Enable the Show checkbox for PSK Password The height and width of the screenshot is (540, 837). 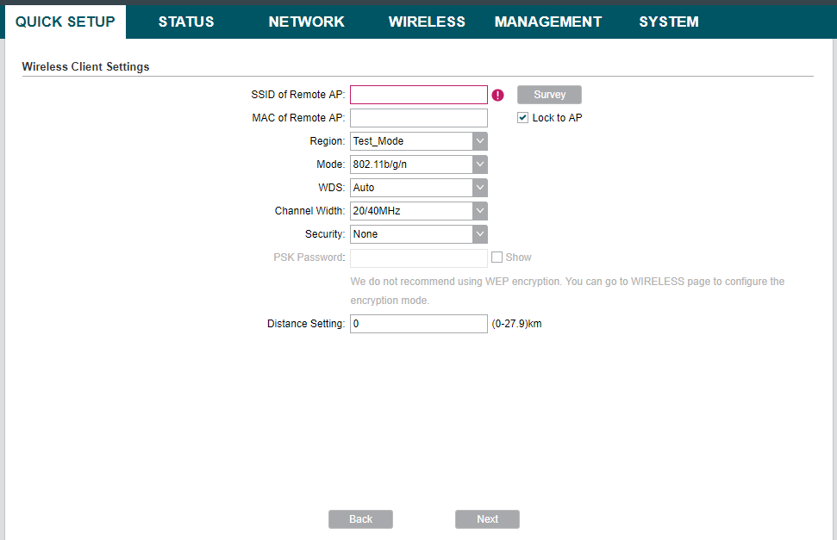(x=497, y=257)
